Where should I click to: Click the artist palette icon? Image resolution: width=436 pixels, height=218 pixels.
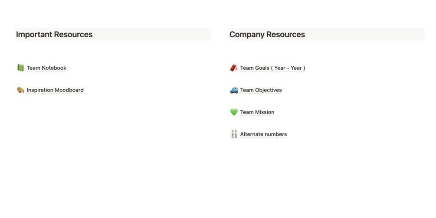pyautogui.click(x=20, y=90)
